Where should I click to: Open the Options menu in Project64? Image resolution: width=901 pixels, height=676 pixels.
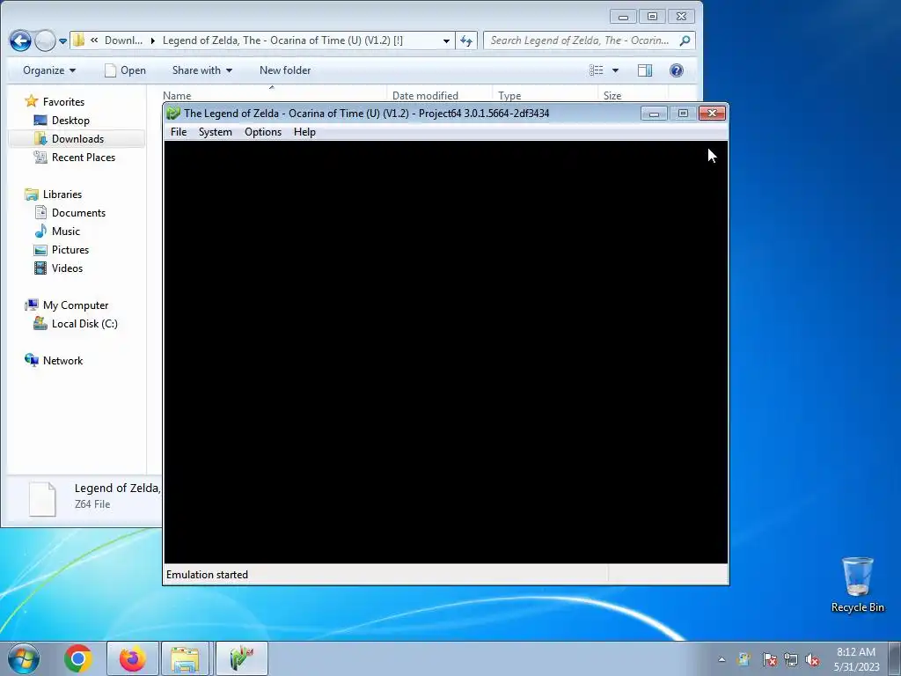(x=262, y=132)
